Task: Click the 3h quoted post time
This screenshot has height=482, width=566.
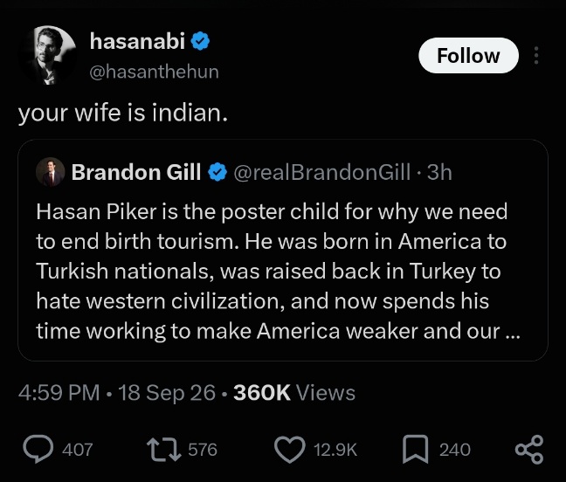Action: click(x=439, y=172)
